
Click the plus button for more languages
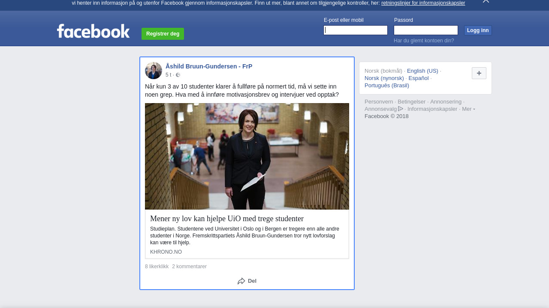pyautogui.click(x=479, y=73)
